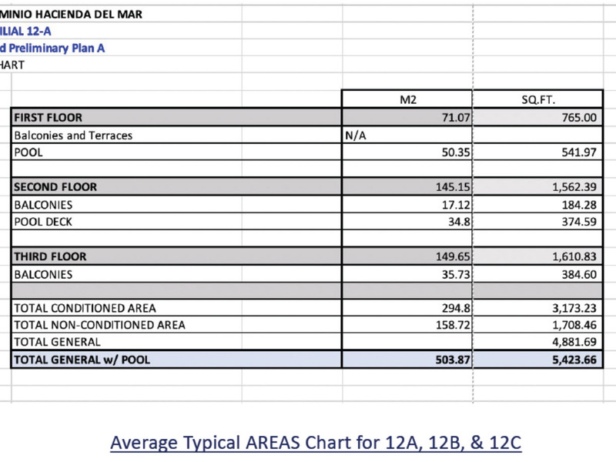Click the 1,562.39 value cell

[537, 186]
